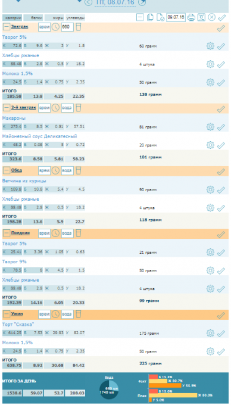Toggle checkmark for Творог 9%
231x405 pixels.
tap(221, 271)
